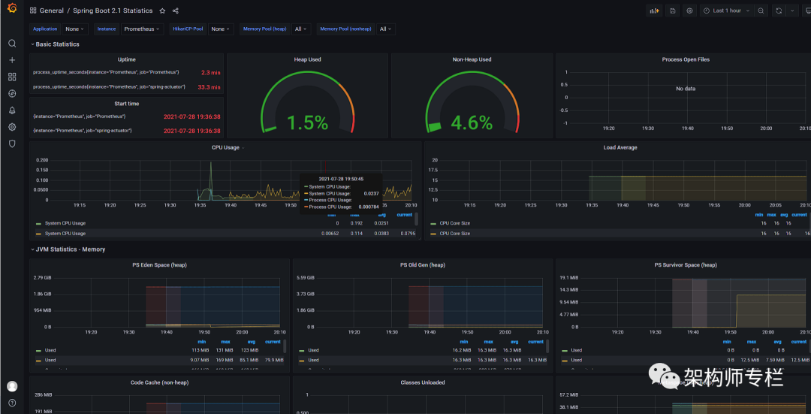The width and height of the screenshot is (811, 414).
Task: Open the Uptime panel title menu
Action: pos(127,59)
